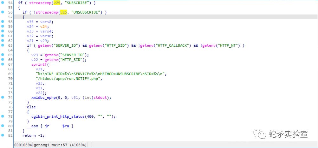Screen dimensions: 318x148
Task: Select variable v29 on line 62
Action: point(43,41)
